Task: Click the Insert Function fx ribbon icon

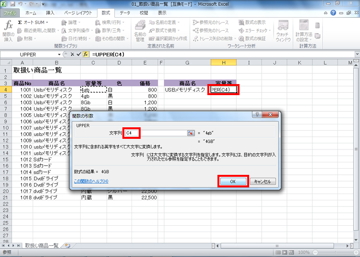Action: click(x=9, y=31)
